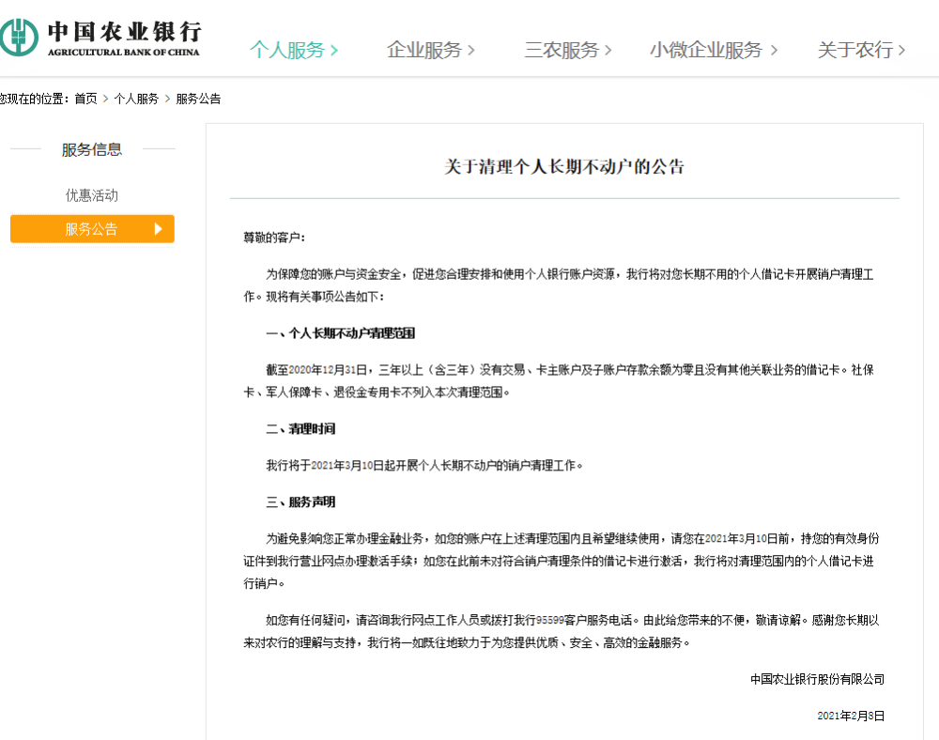Expand the chevron next to 个人服务
Viewport: 939px width, 740px height.
[x=334, y=51]
